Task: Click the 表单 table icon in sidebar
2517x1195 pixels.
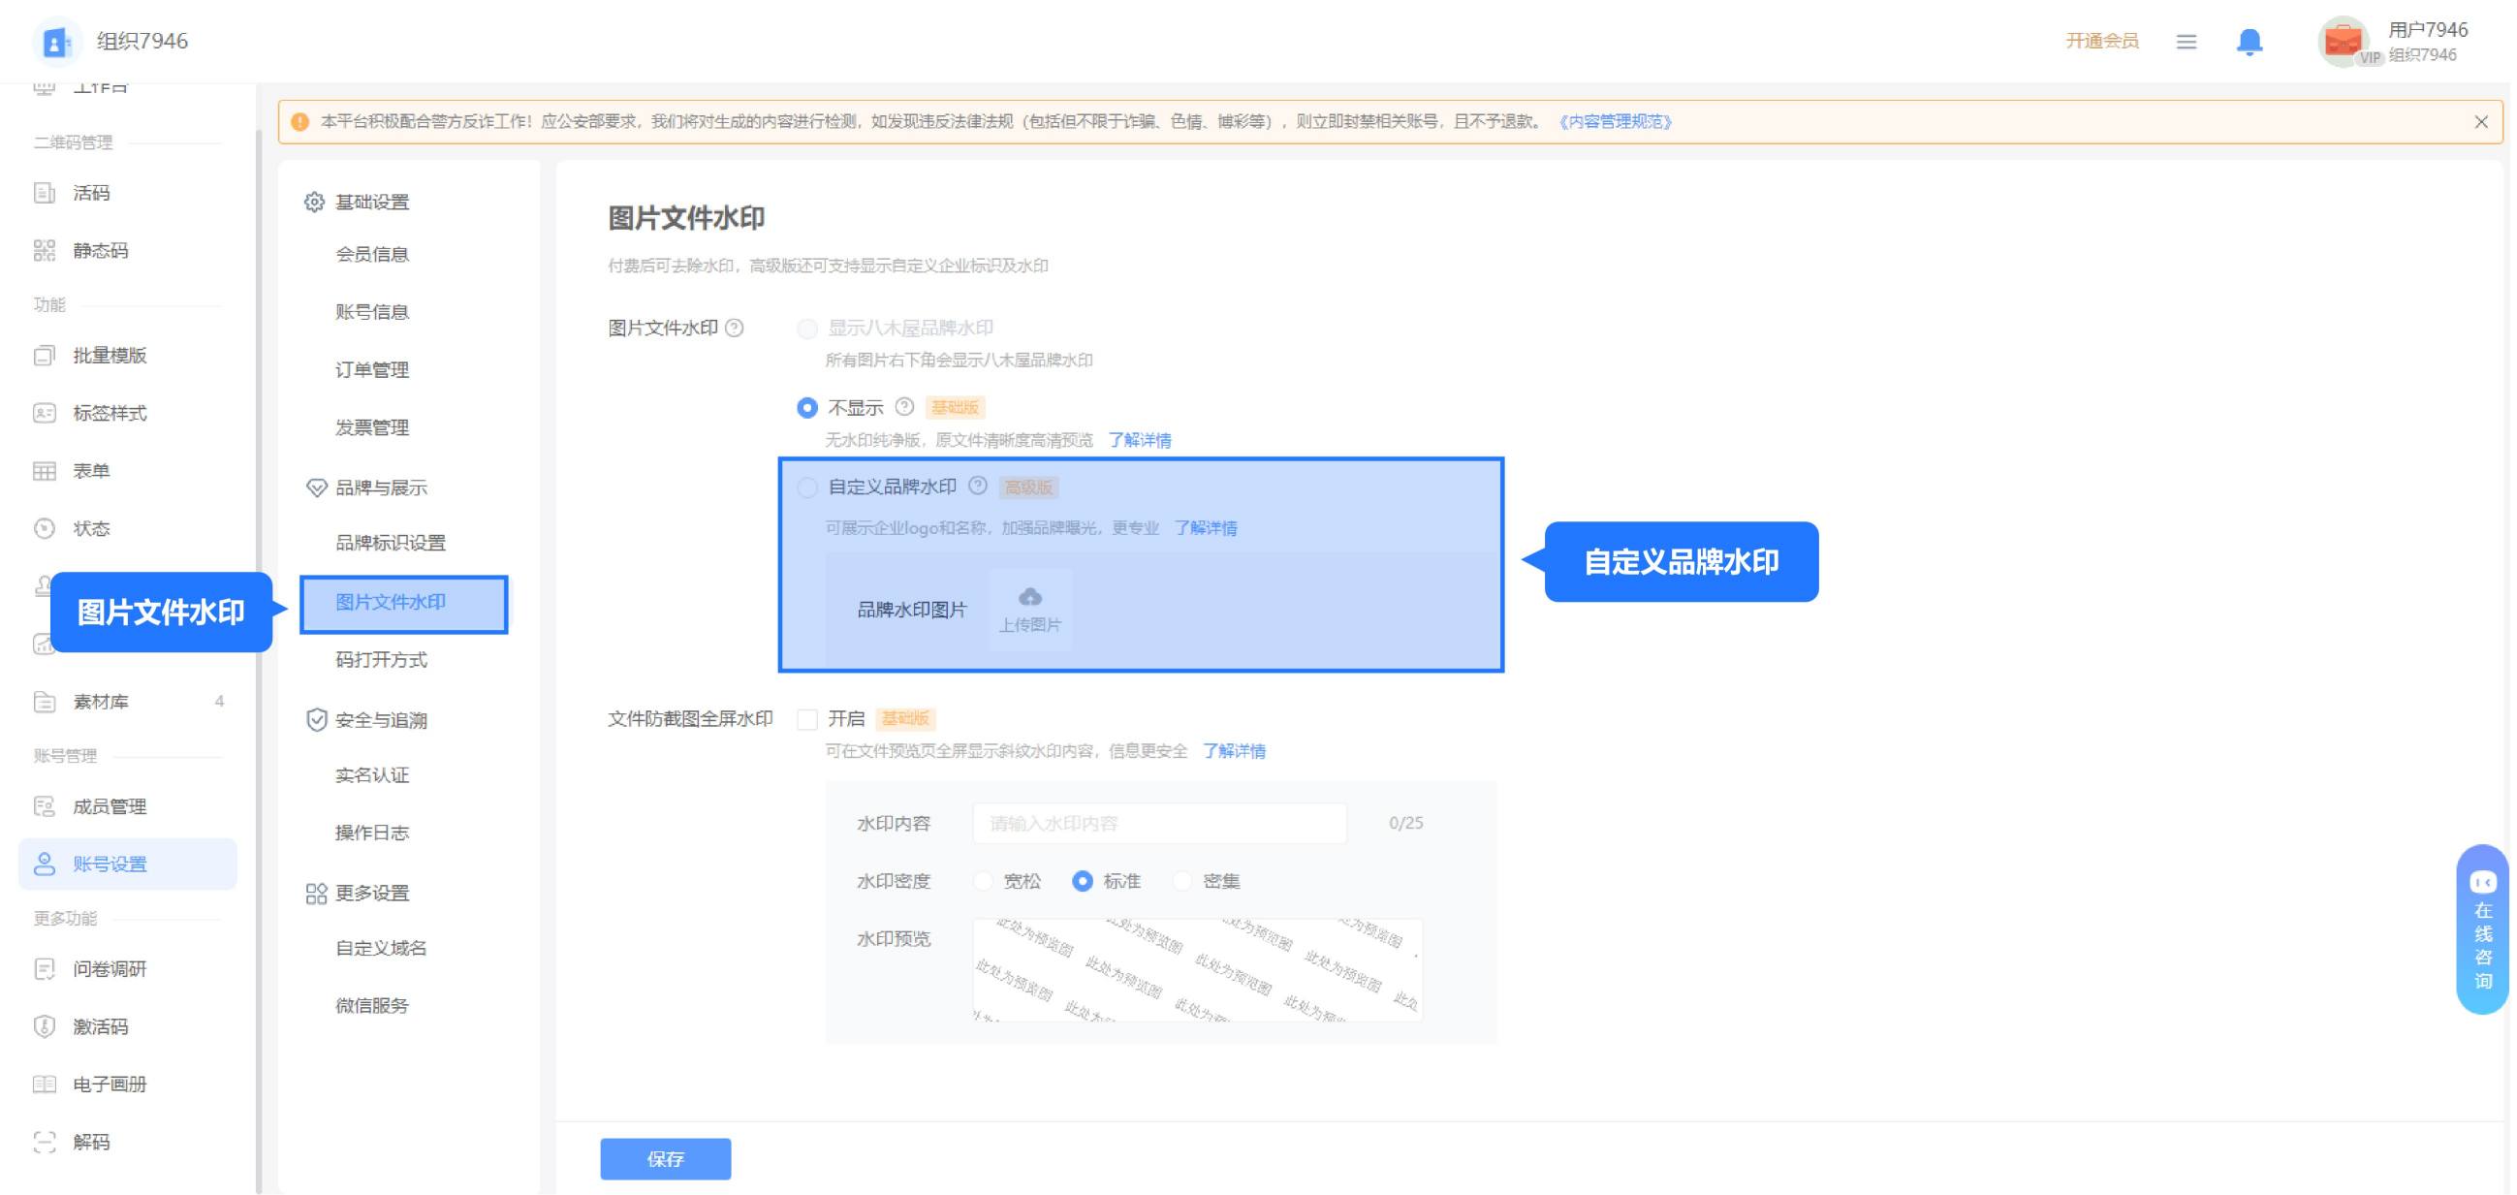Action: 45,470
